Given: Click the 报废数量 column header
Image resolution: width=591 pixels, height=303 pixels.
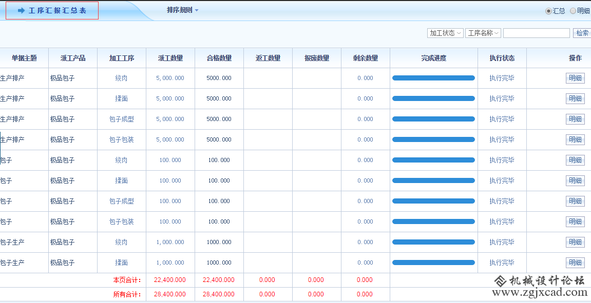Looking at the screenshot, I should [x=317, y=58].
